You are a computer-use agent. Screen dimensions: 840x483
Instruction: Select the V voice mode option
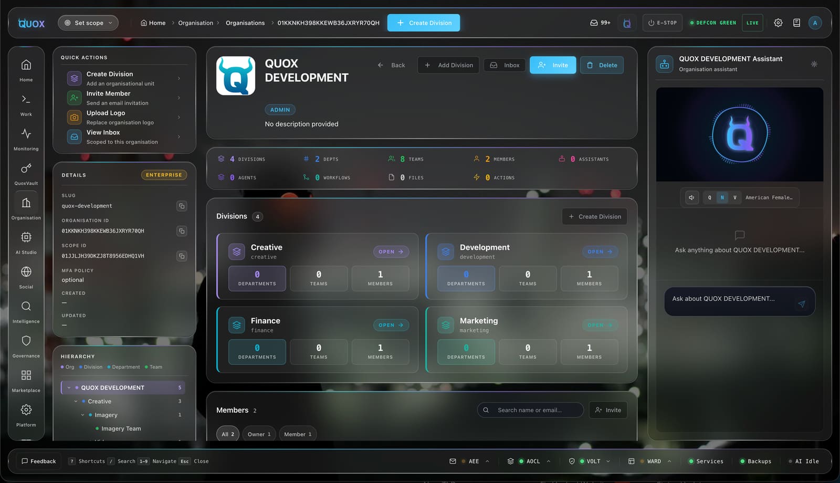coord(734,197)
